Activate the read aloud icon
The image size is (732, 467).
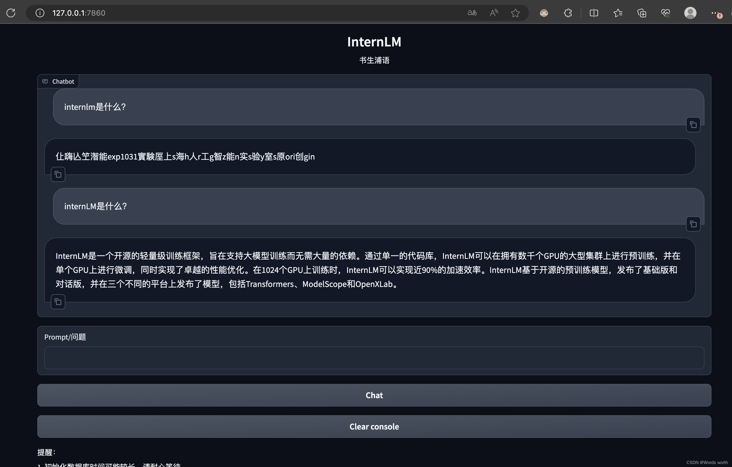(x=494, y=13)
